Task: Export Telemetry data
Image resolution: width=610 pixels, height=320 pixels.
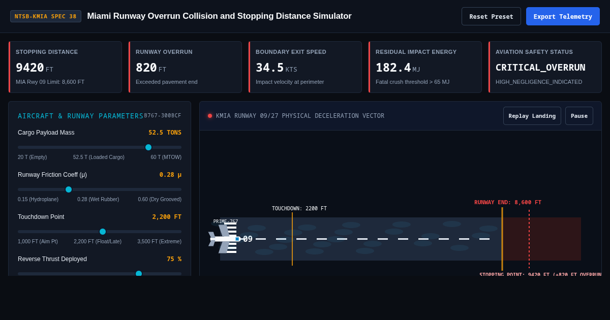Action: tap(563, 16)
